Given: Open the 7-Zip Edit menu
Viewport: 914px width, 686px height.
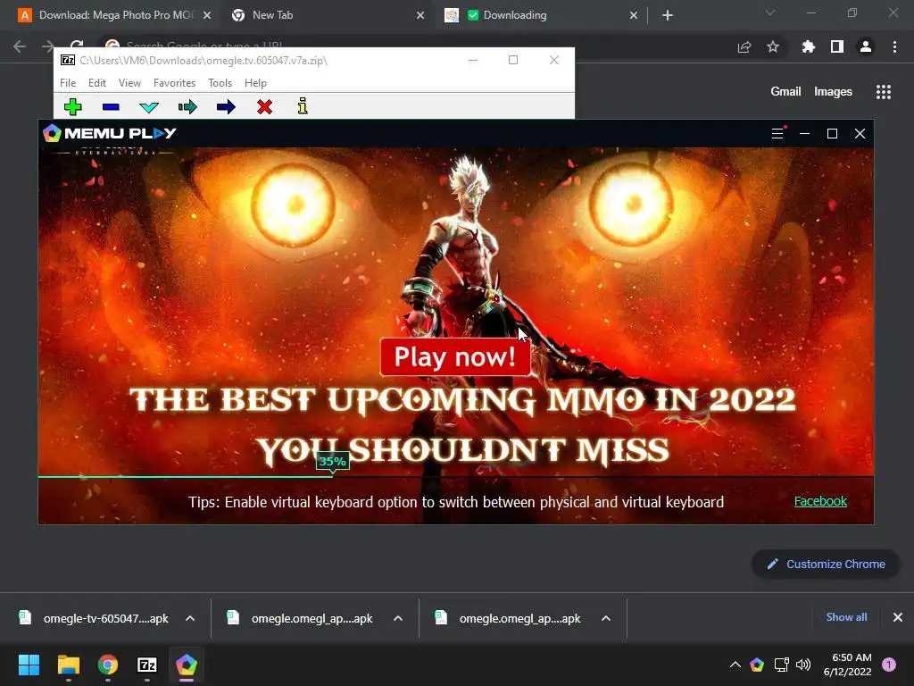Looking at the screenshot, I should click(x=96, y=83).
